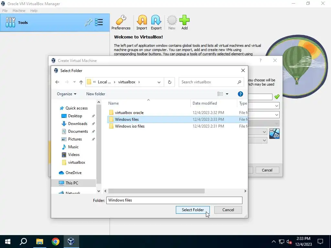
Task: Select the Windows iso files folder
Action: click(130, 126)
